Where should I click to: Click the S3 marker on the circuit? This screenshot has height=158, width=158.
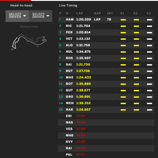[12, 49]
